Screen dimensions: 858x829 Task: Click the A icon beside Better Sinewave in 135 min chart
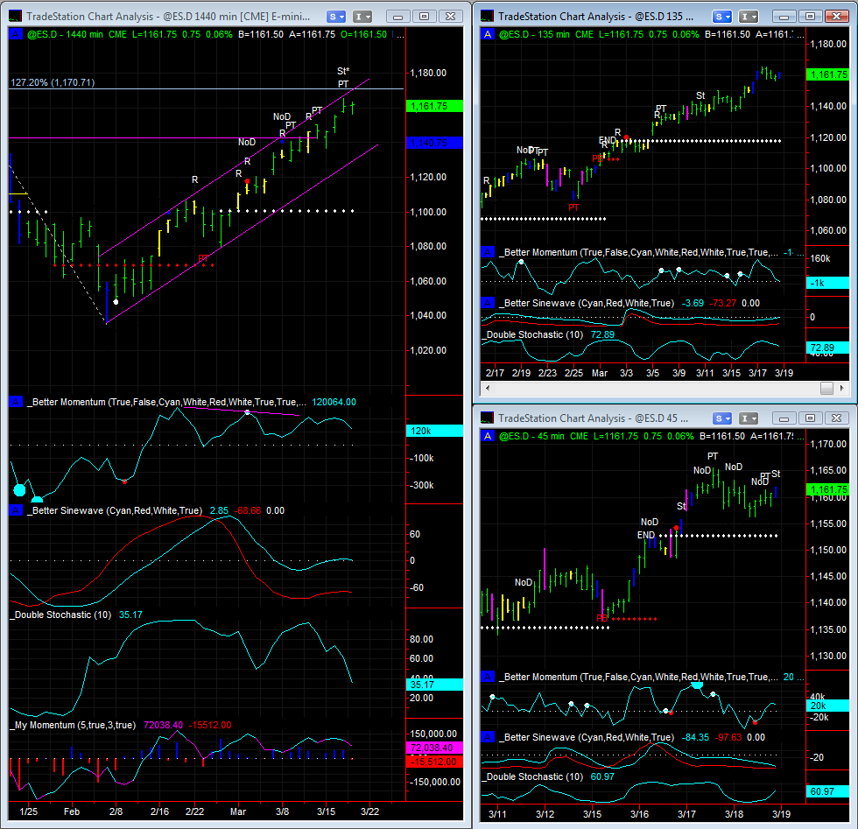[x=488, y=303]
